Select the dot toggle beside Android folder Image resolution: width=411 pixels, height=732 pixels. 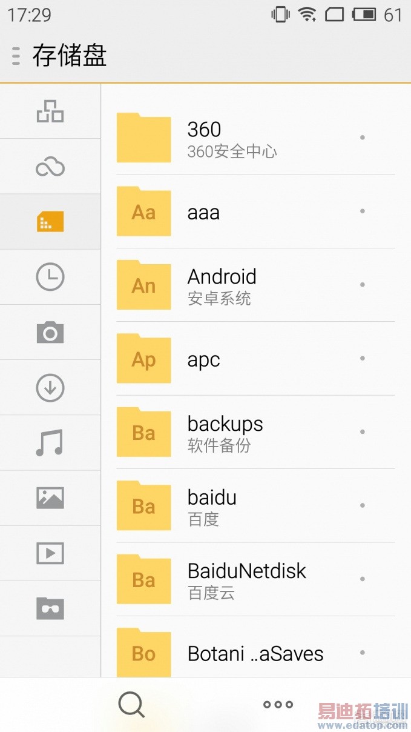click(363, 284)
